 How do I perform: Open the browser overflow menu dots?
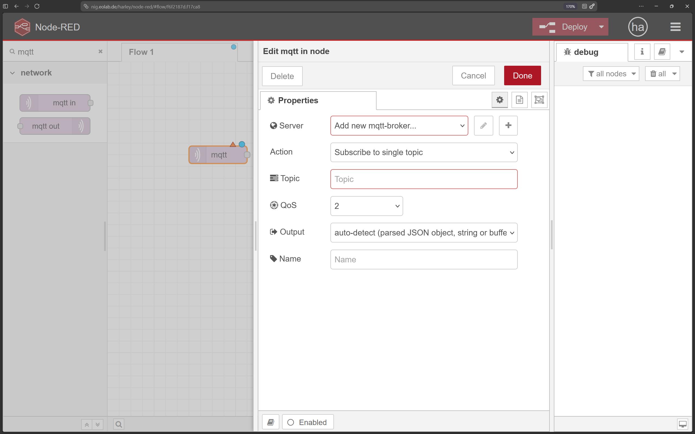[641, 6]
